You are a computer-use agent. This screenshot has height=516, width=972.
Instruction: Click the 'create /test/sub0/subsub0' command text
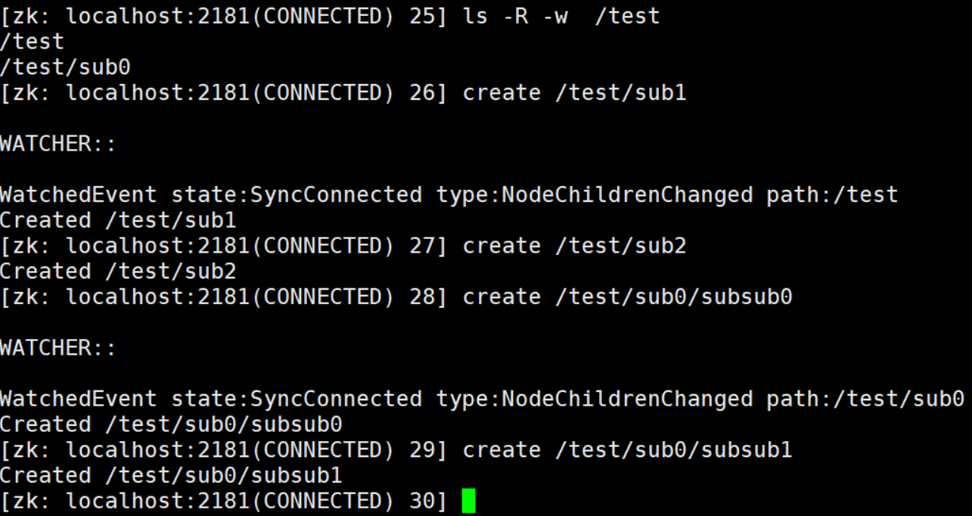point(627,297)
